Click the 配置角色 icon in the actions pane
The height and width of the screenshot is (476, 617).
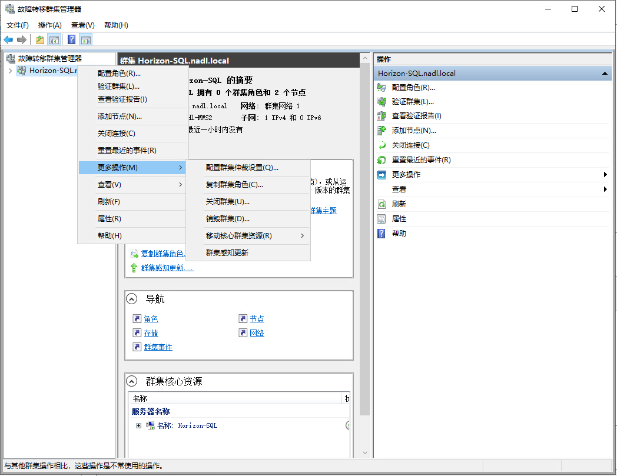click(x=382, y=87)
